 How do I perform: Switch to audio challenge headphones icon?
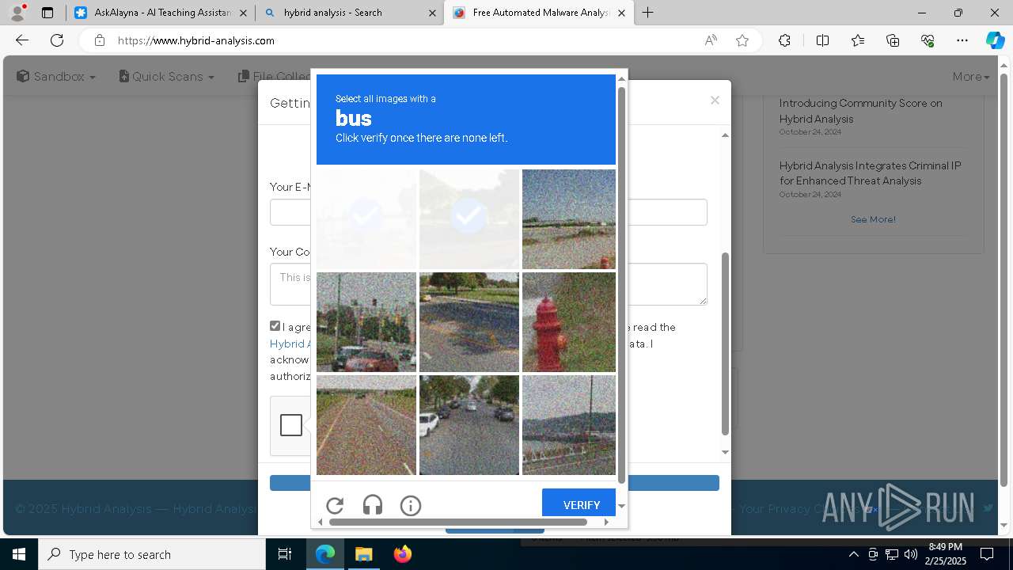(x=373, y=505)
